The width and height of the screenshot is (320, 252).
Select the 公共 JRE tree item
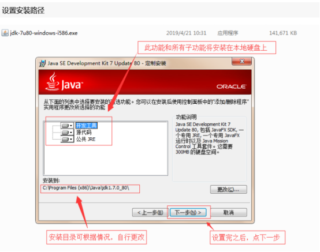(x=85, y=140)
